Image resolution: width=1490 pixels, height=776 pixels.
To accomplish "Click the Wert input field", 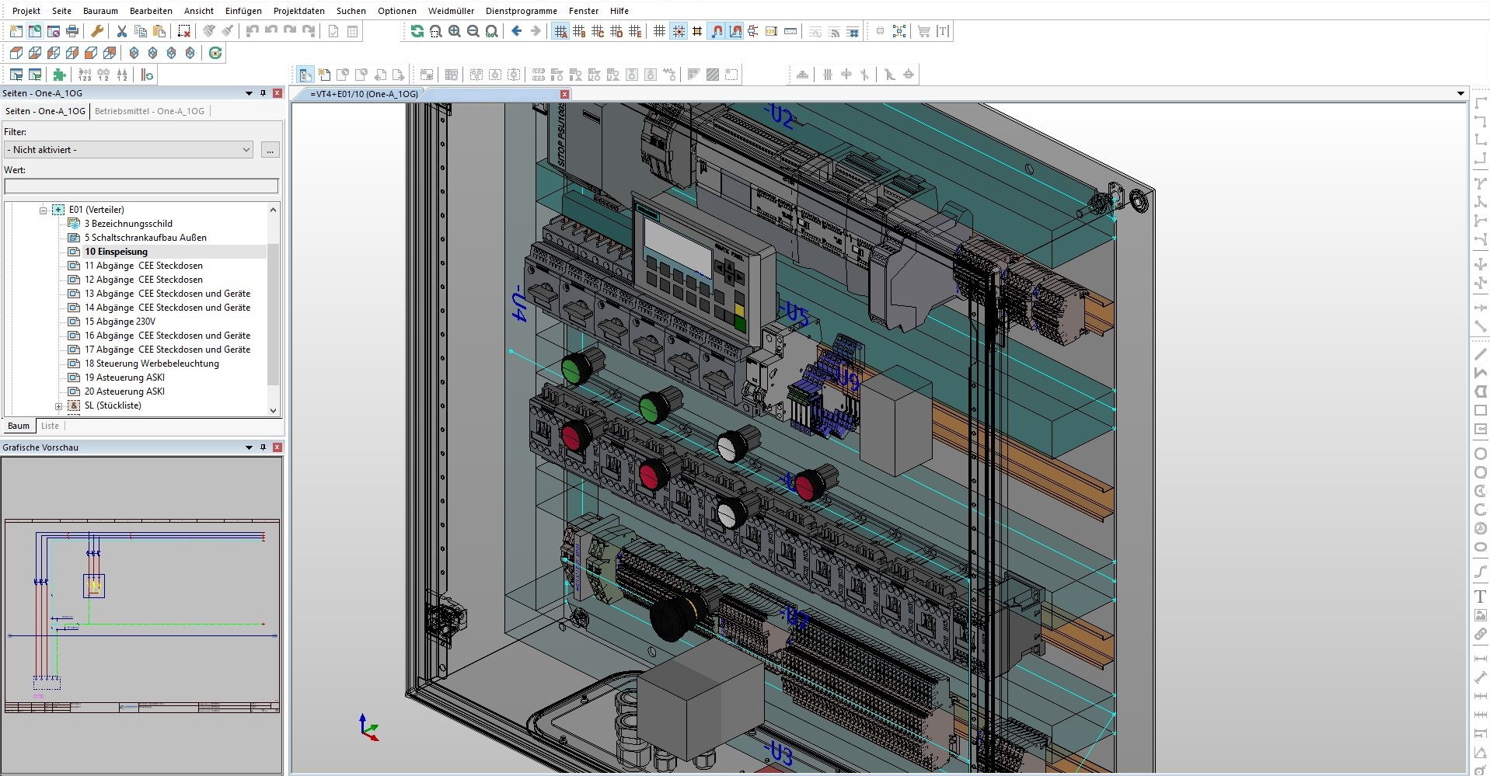I will [141, 186].
